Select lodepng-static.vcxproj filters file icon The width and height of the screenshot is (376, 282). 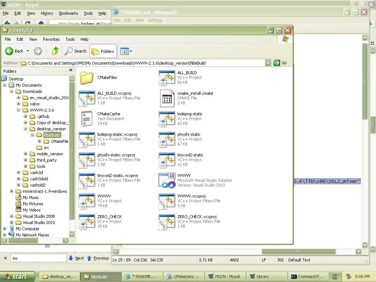click(87, 139)
